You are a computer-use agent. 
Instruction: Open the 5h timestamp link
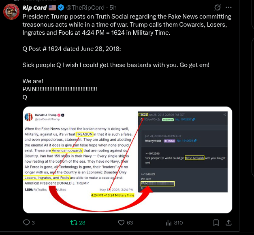[113, 8]
